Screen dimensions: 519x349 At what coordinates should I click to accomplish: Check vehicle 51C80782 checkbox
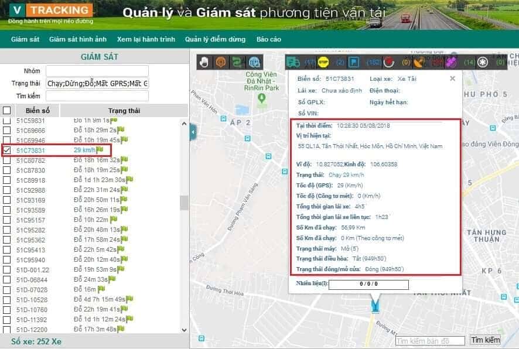coord(6,160)
